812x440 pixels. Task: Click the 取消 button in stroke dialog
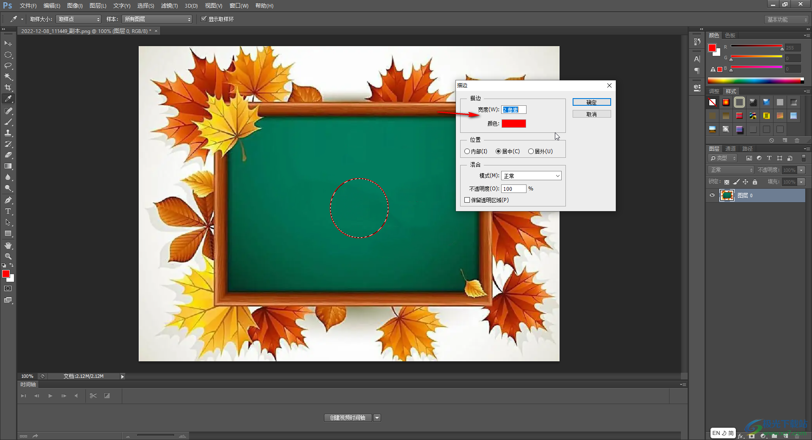(x=591, y=114)
